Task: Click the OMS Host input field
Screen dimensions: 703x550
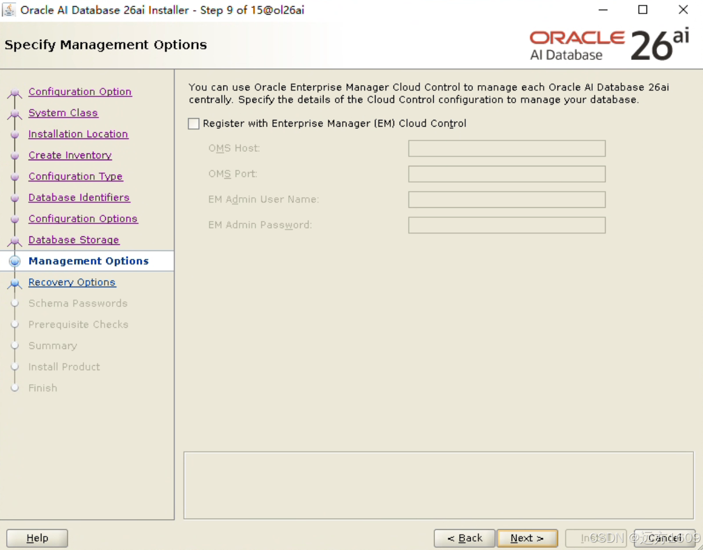Action: (x=507, y=148)
